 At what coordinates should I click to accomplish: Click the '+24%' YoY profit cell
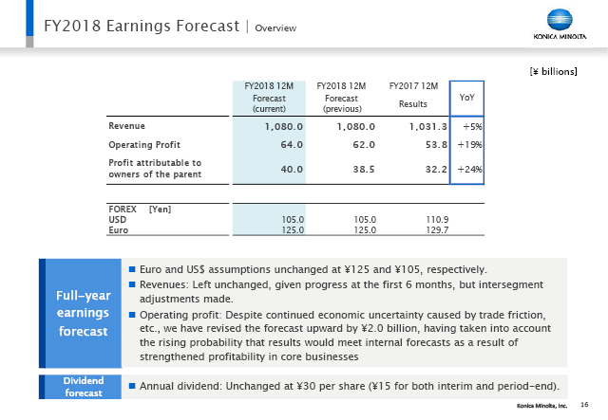(469, 169)
